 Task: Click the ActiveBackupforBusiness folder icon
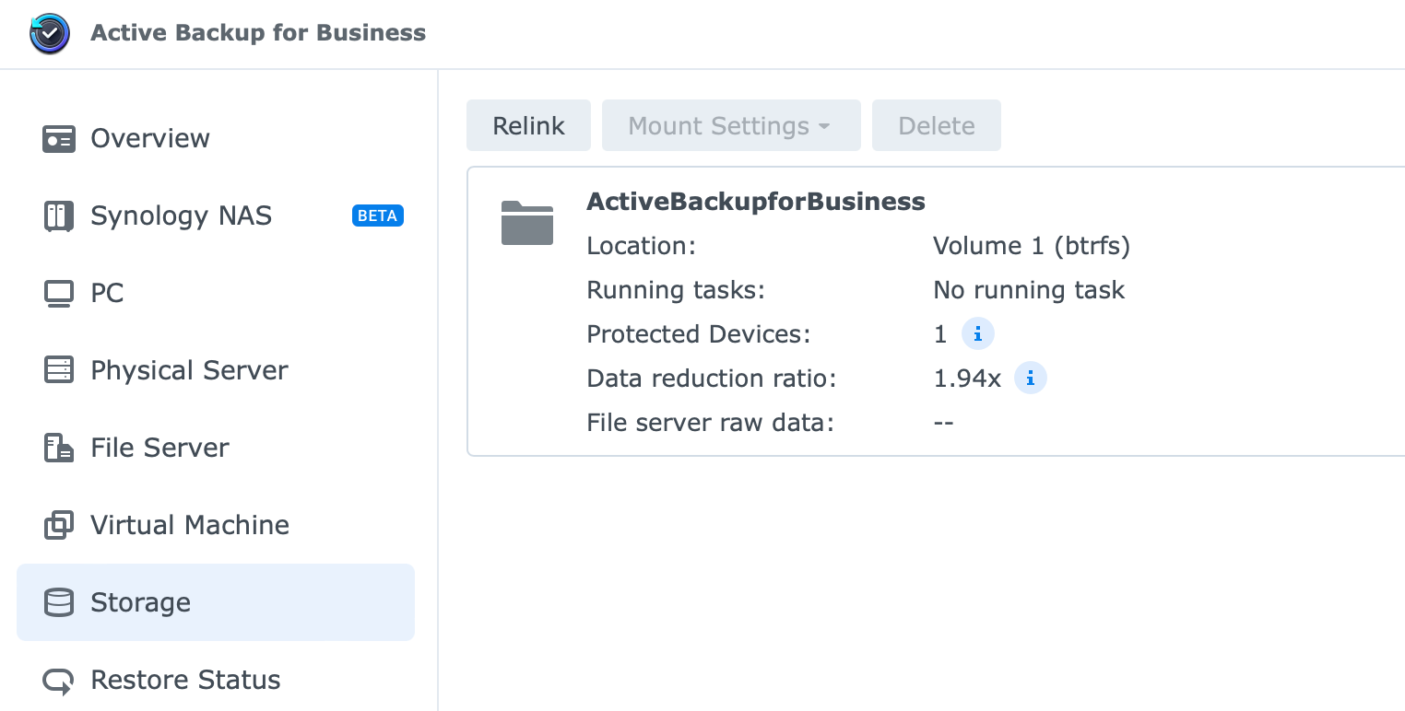pos(527,223)
